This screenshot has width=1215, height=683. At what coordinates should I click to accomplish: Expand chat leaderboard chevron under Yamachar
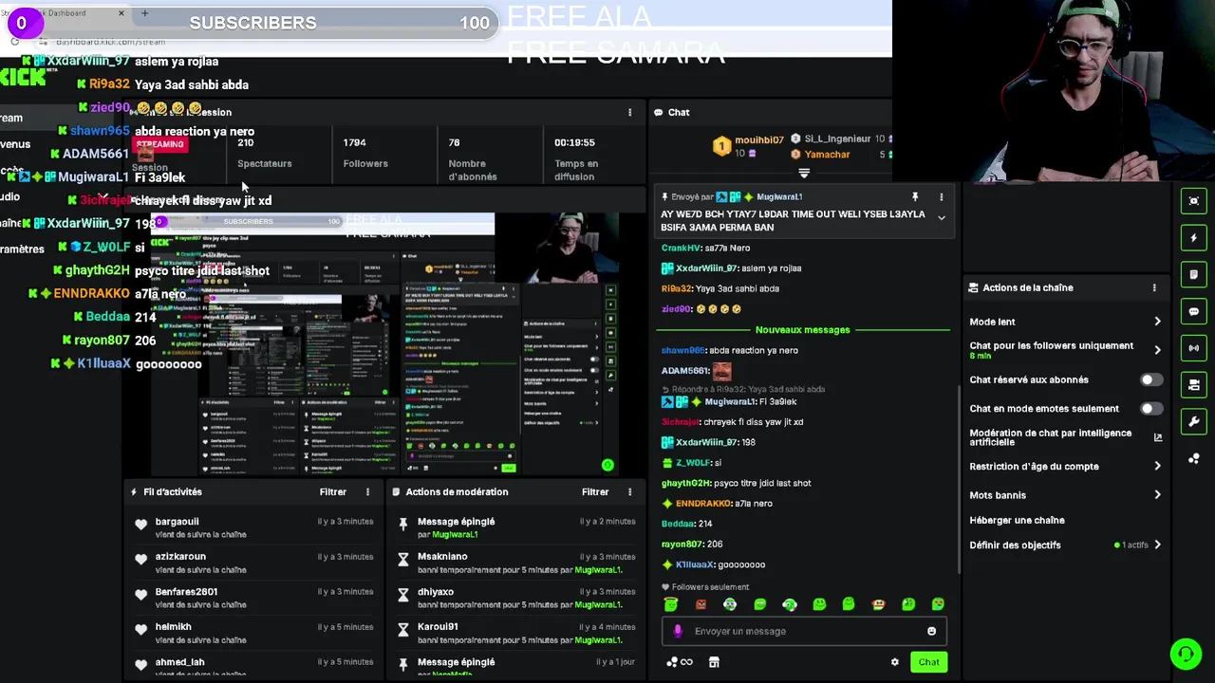804,174
